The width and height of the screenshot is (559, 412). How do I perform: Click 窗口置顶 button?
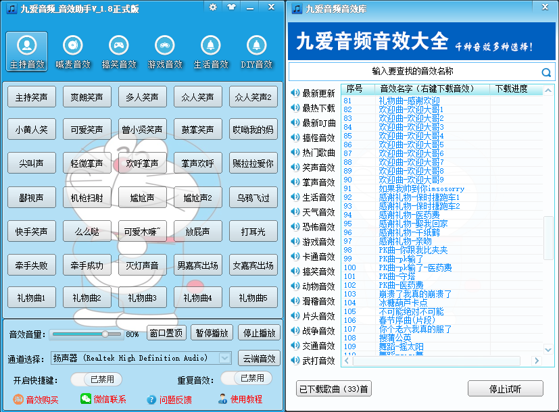166,333
